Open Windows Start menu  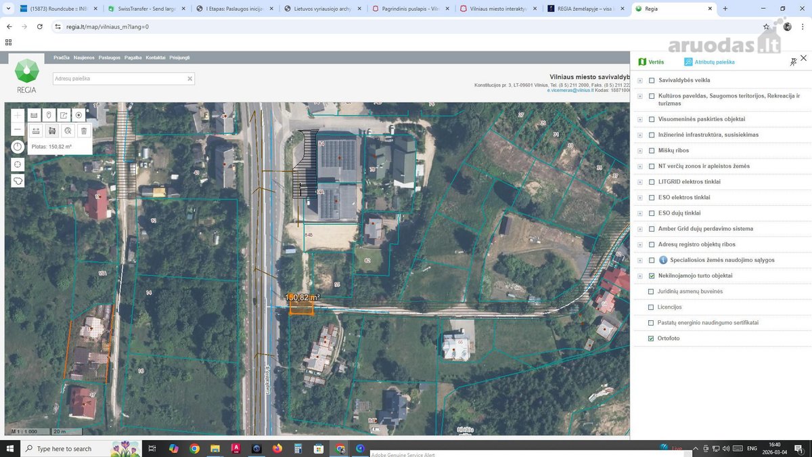point(10,448)
